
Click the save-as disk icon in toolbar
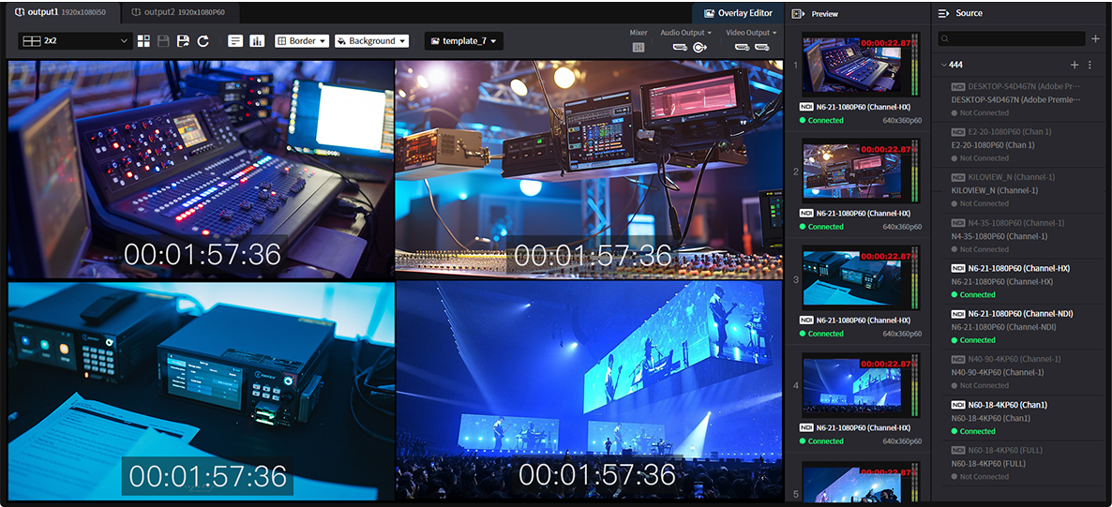(x=183, y=41)
